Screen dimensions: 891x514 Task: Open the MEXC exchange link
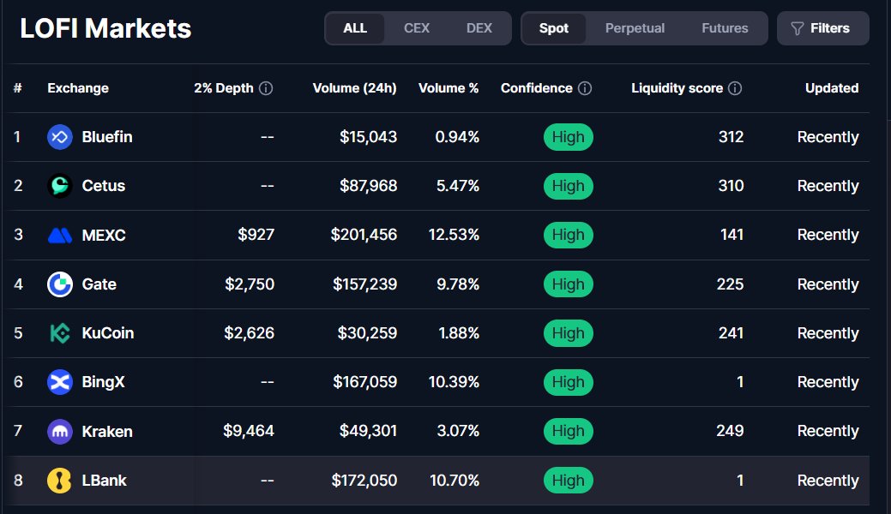[x=104, y=235]
